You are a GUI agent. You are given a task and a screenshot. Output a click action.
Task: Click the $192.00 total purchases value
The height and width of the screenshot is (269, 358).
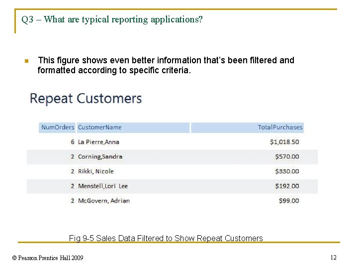(x=287, y=186)
